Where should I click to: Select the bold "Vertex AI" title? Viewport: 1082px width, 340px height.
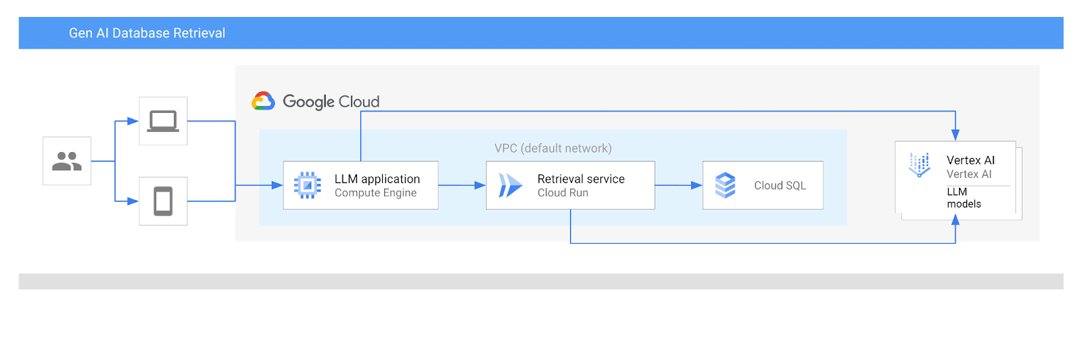[970, 160]
